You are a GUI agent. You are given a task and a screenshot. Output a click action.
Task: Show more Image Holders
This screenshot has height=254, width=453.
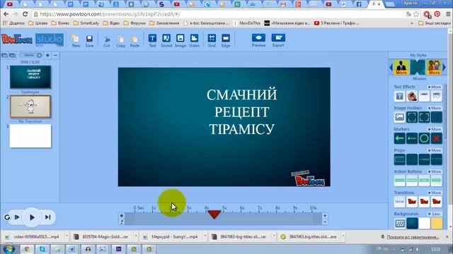(435, 108)
